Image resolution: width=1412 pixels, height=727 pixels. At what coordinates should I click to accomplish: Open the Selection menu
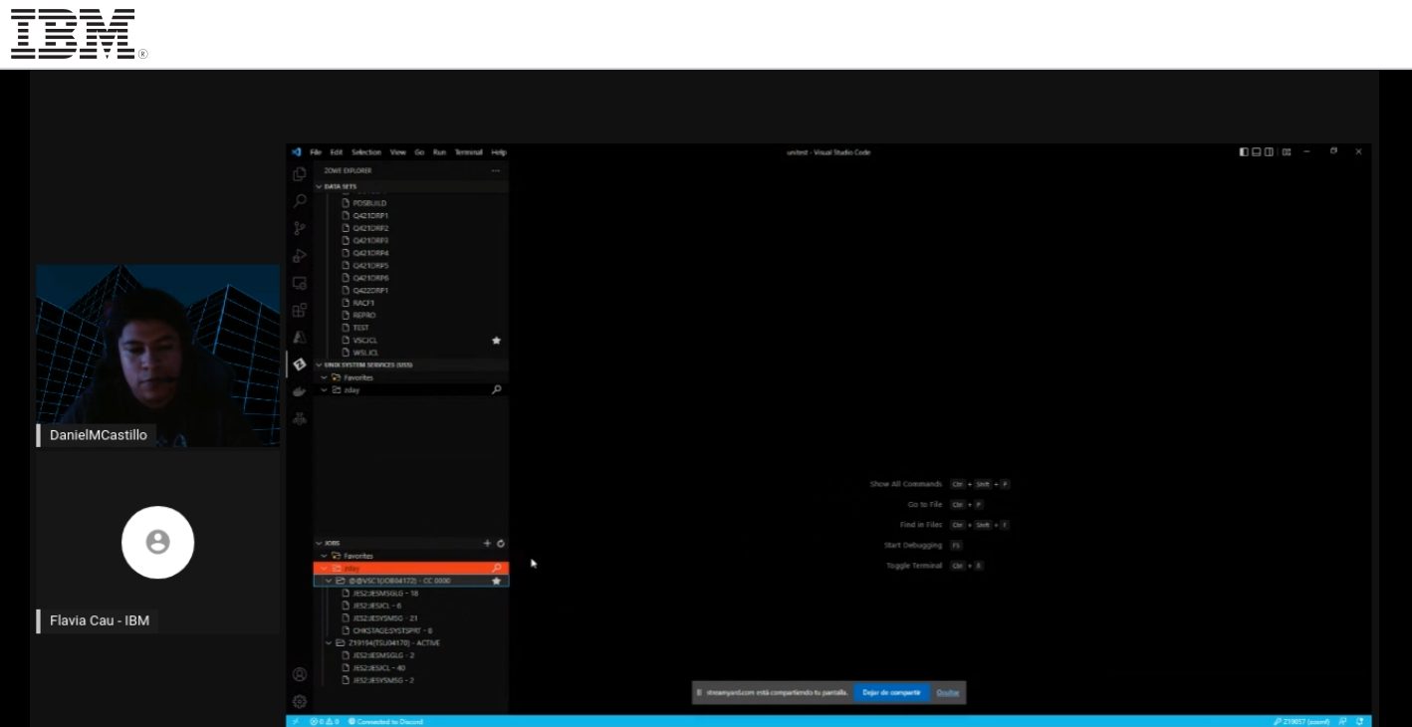(x=366, y=152)
